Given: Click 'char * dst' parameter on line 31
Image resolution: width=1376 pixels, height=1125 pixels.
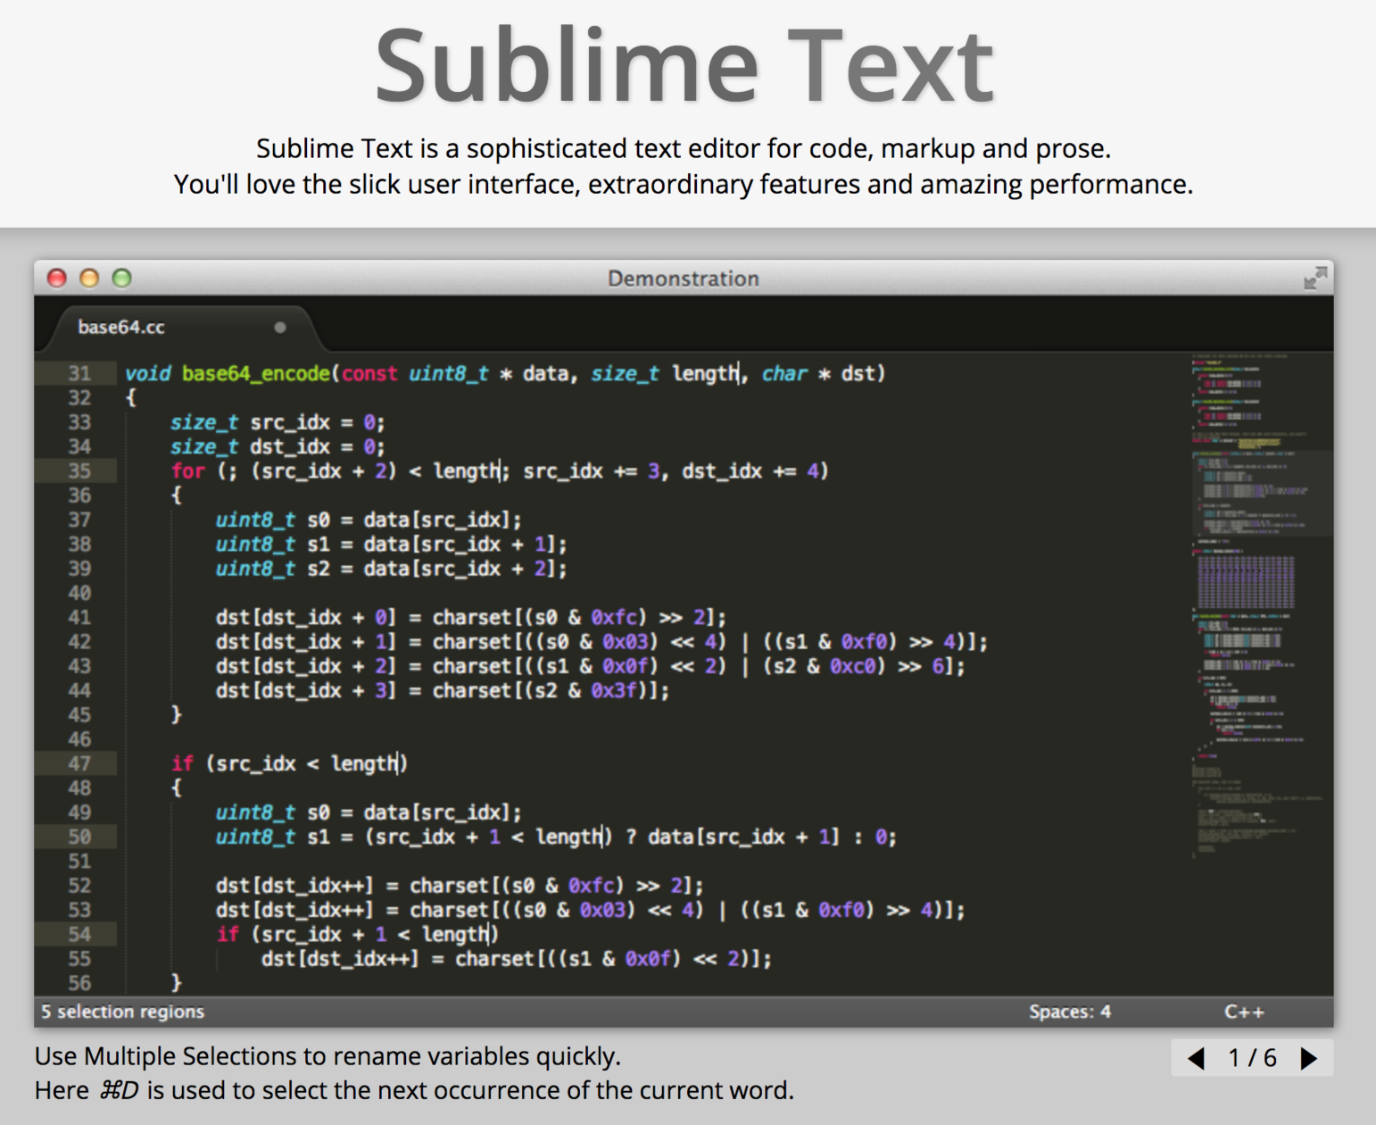Looking at the screenshot, I should [820, 373].
